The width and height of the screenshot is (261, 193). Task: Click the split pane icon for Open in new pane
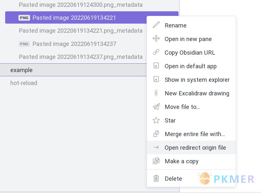pos(156,38)
